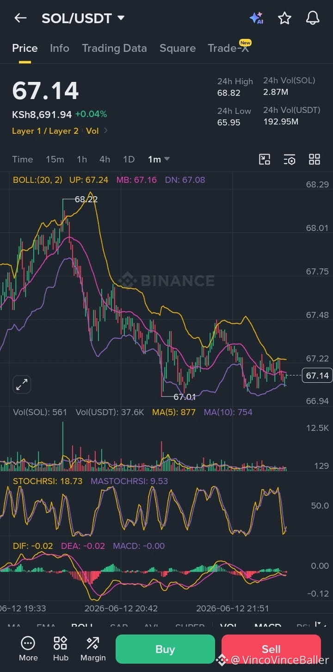Open the chart drawing tools icon
Screen dimensions: 333x672
265,160
